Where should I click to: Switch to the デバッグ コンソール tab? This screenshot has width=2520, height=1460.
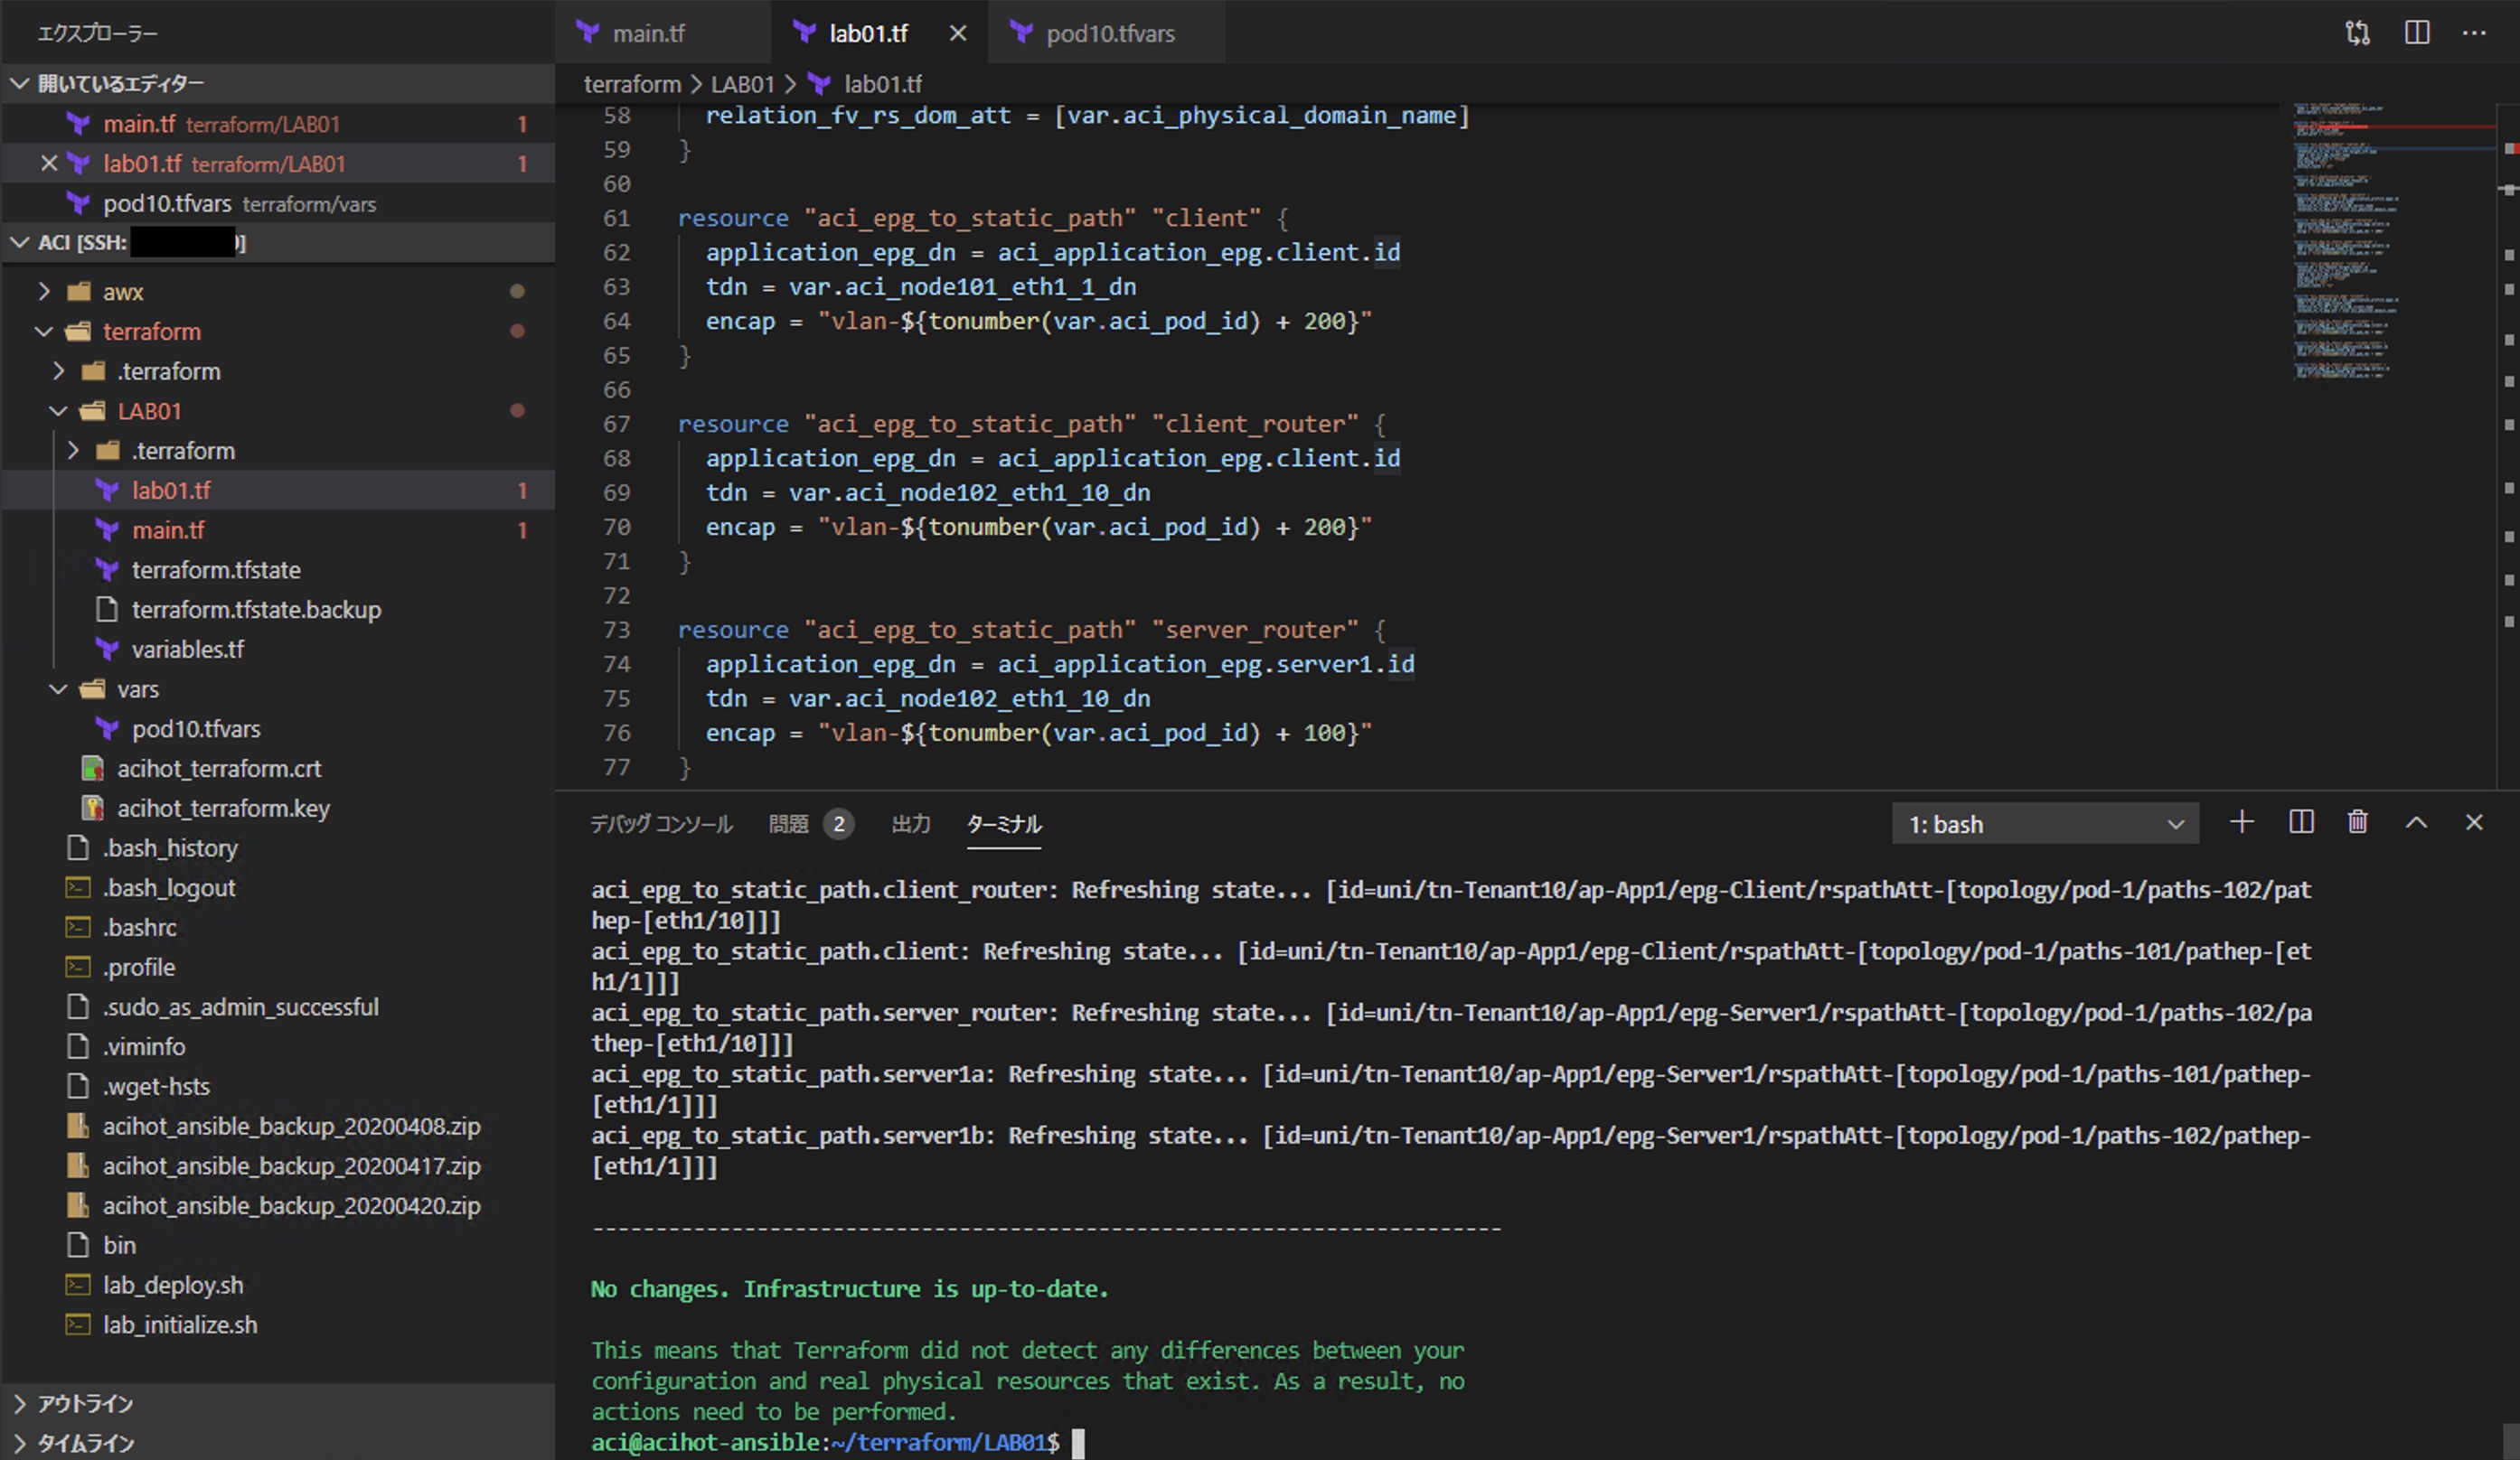661,825
